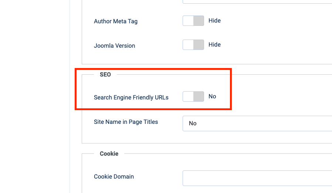Click the Author Meta Tag label
Image resolution: width=332 pixels, height=193 pixels.
click(x=116, y=21)
